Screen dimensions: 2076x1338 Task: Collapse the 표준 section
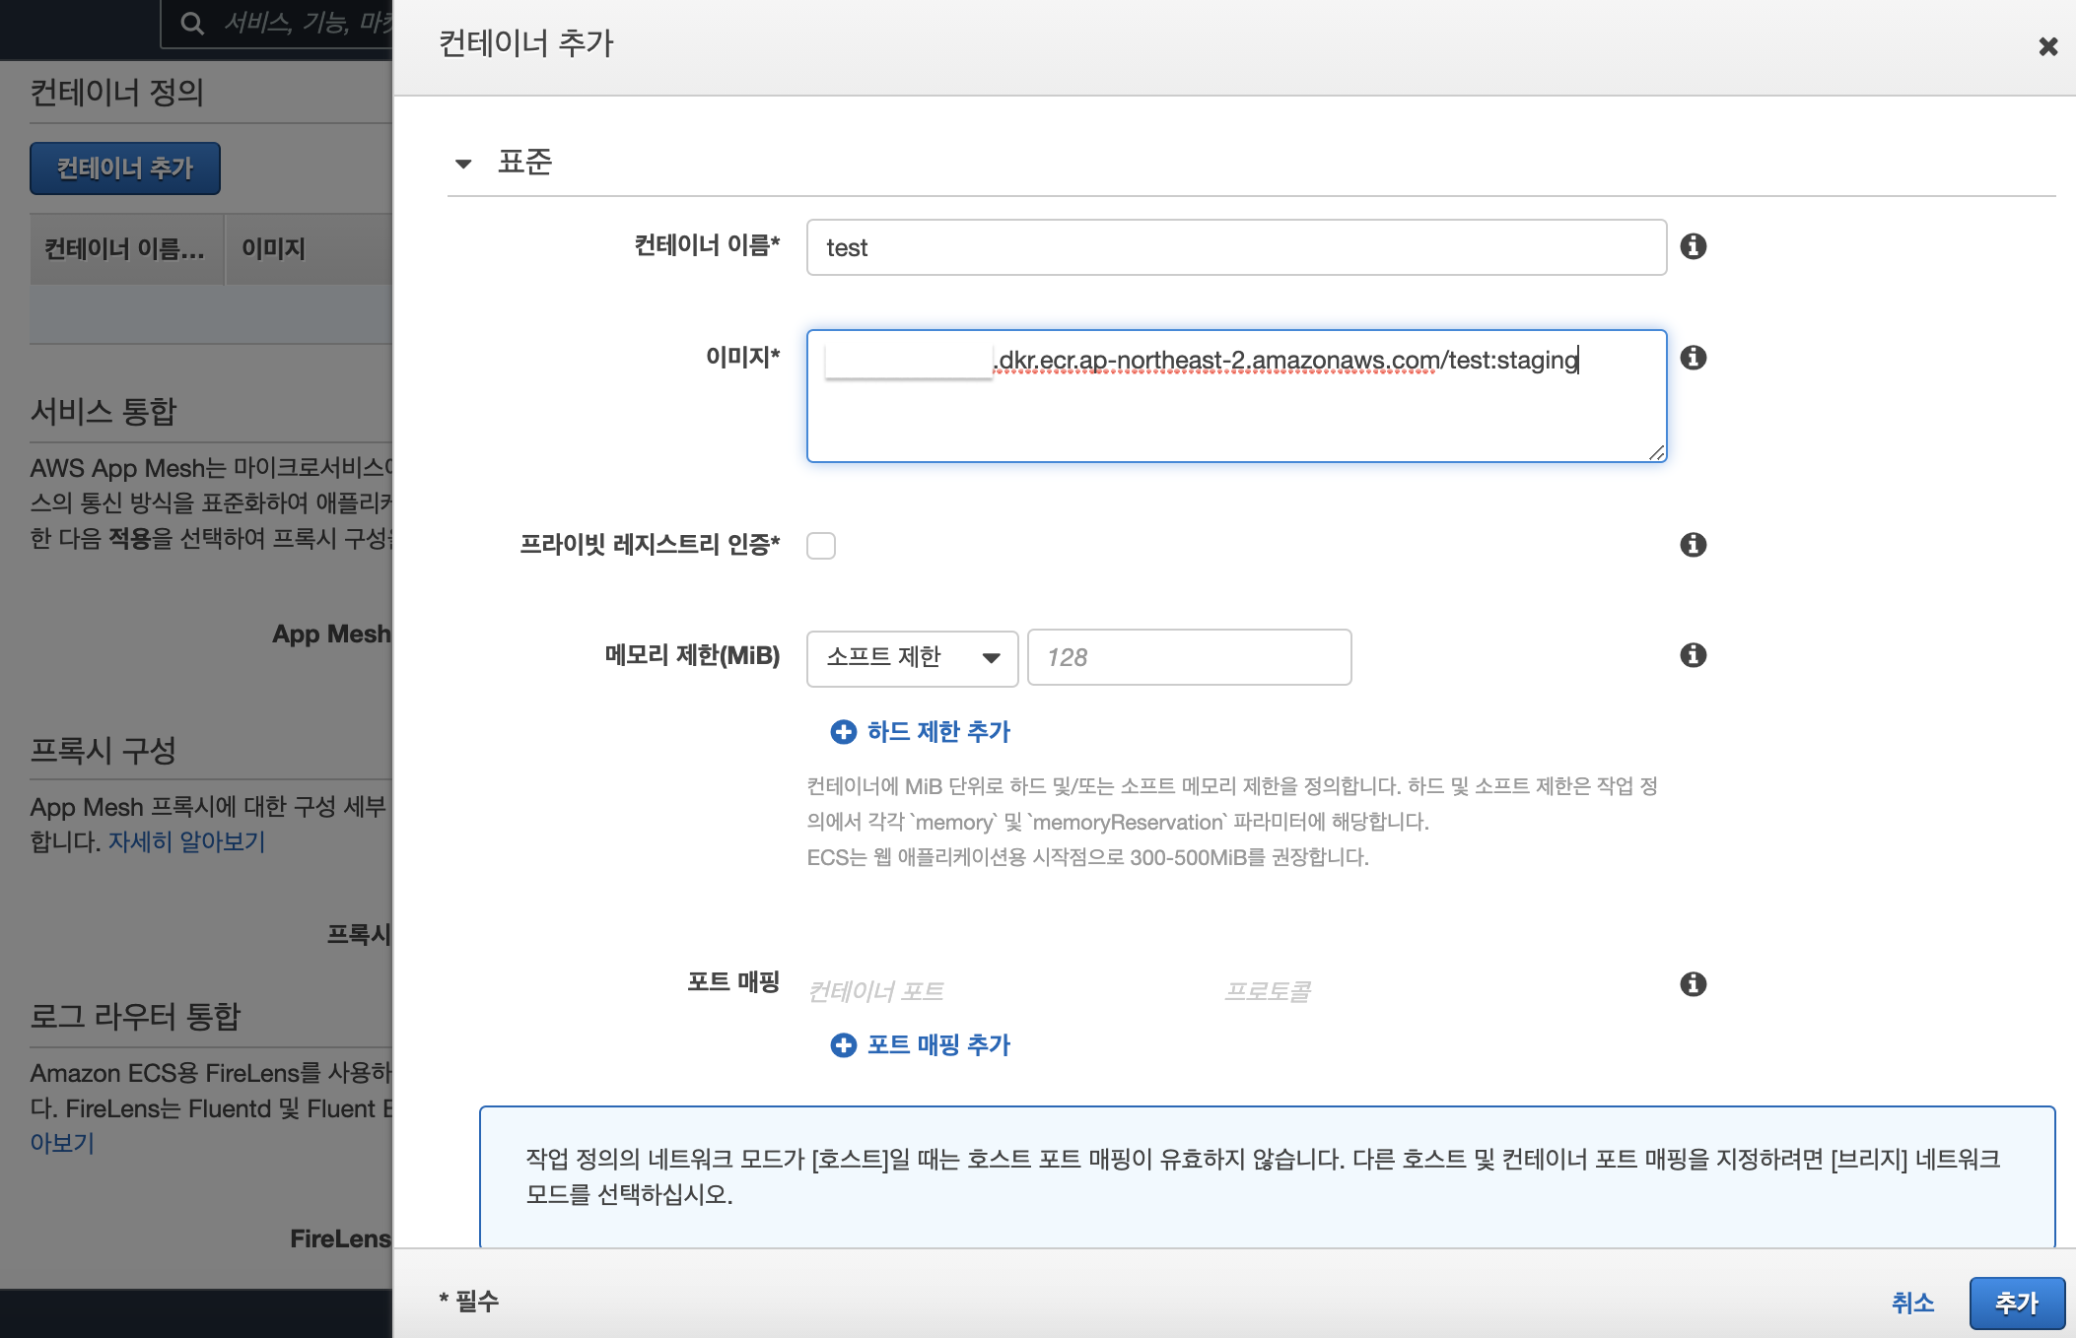463,164
